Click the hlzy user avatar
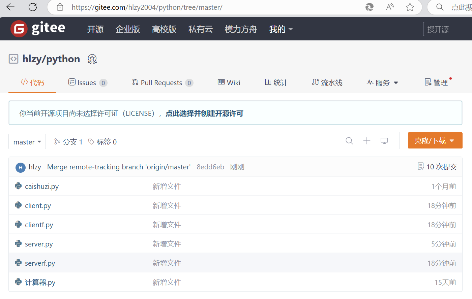Viewport: 472px width, 299px height. point(21,167)
